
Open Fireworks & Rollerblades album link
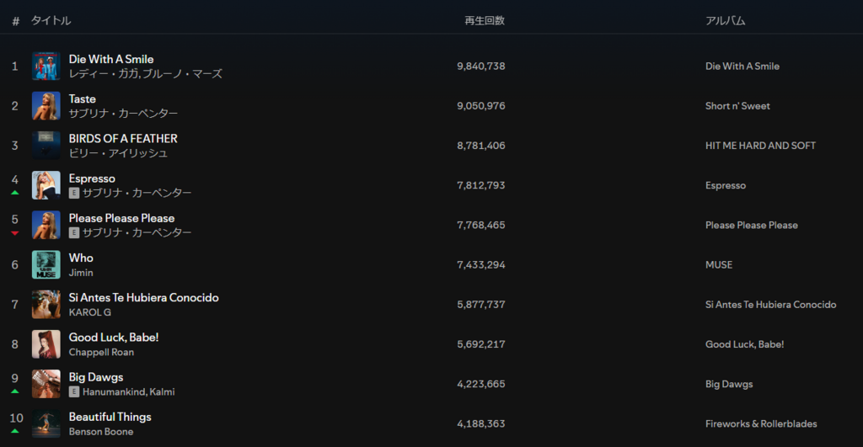click(761, 424)
